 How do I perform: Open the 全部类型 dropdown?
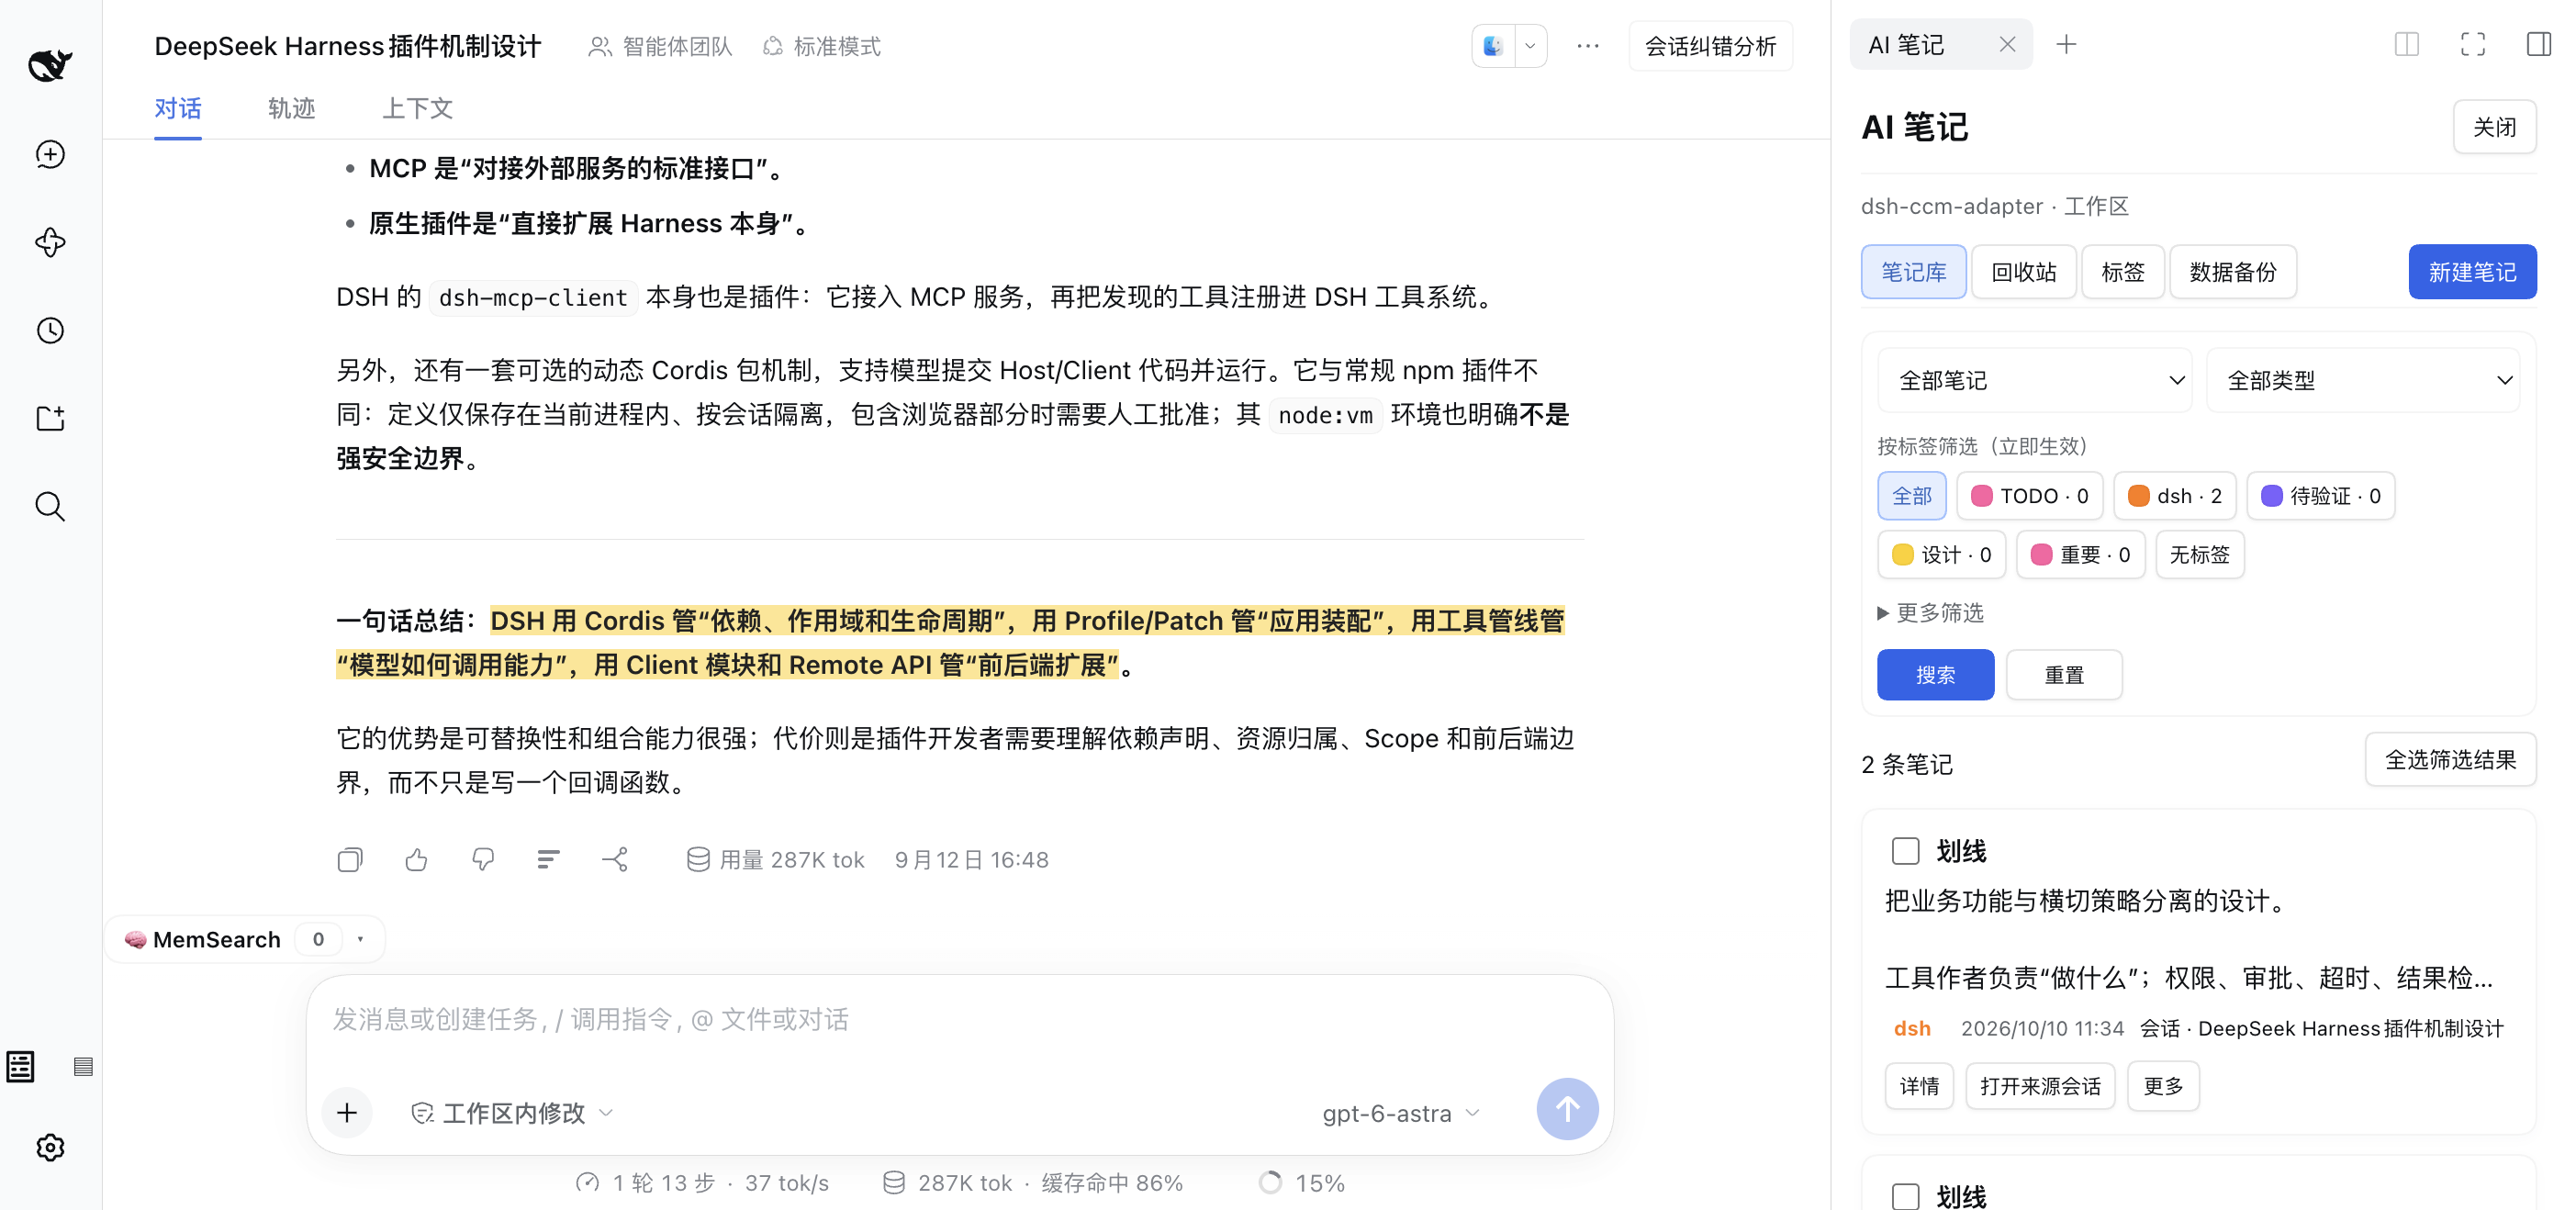tap(2363, 381)
